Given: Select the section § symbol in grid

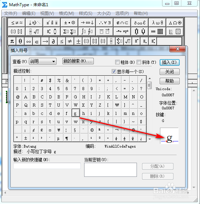Looking at the screenshot, I should tap(76, 130).
